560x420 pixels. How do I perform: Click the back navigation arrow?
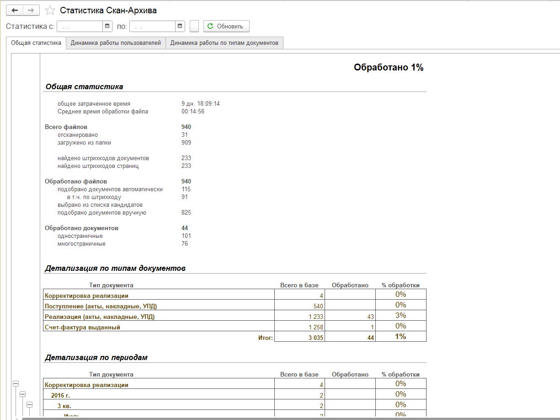point(14,10)
